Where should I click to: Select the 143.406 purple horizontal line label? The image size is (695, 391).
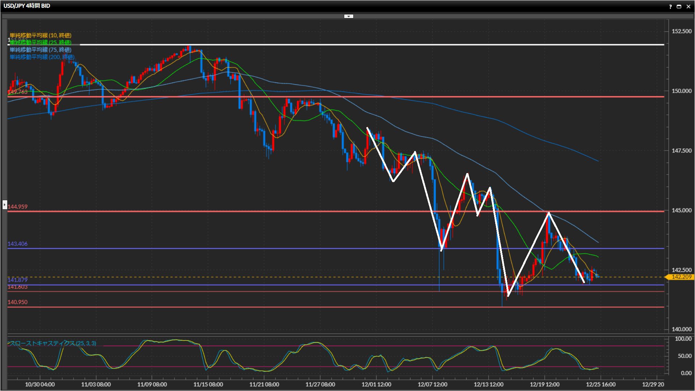(x=17, y=244)
